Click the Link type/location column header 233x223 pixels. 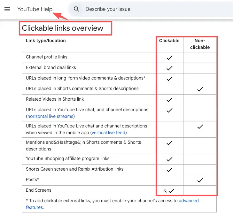(x=46, y=41)
